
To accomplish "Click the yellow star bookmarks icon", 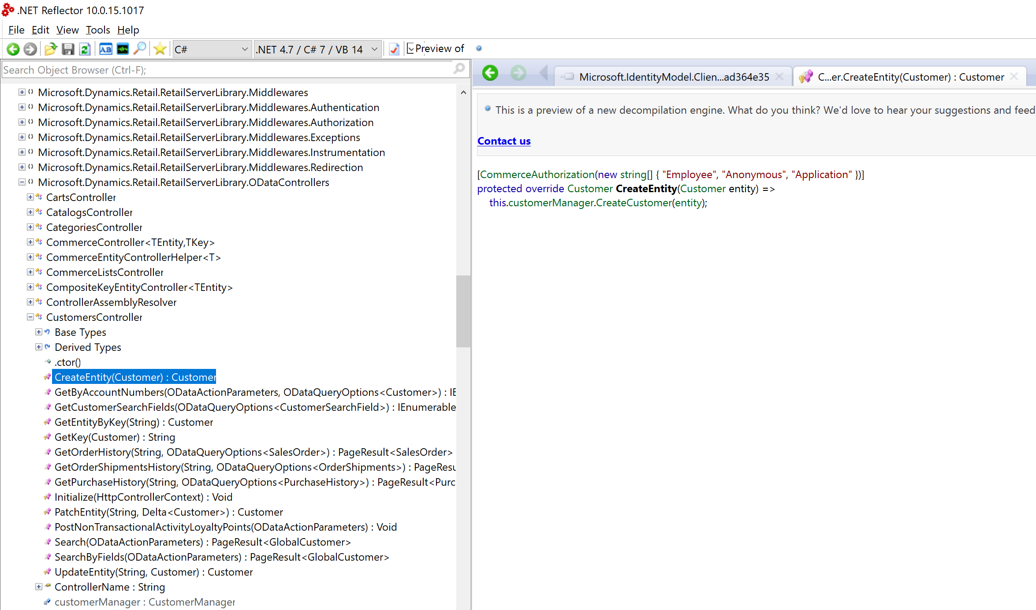I will pos(160,49).
